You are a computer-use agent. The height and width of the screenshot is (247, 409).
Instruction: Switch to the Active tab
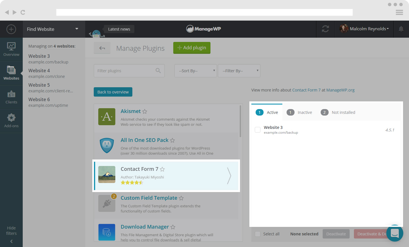[267, 112]
